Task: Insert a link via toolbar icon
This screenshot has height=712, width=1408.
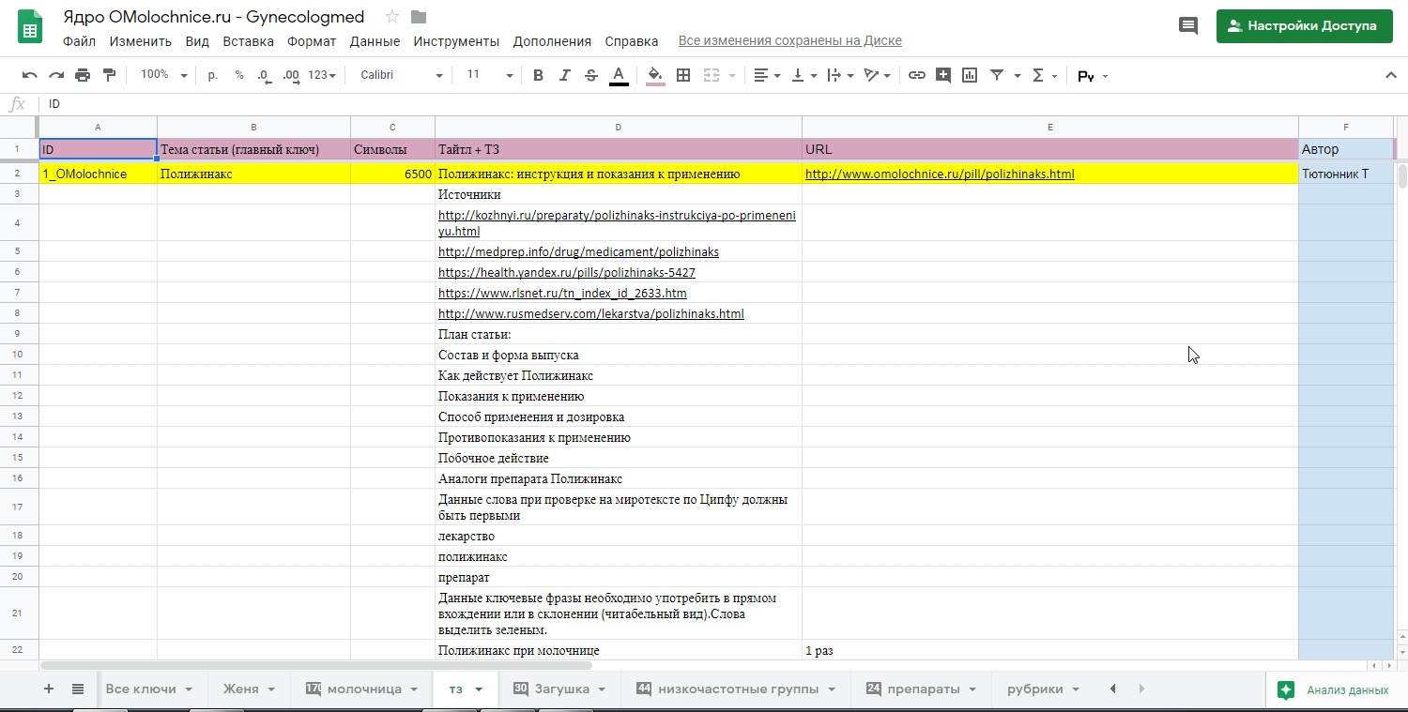Action: 917,76
